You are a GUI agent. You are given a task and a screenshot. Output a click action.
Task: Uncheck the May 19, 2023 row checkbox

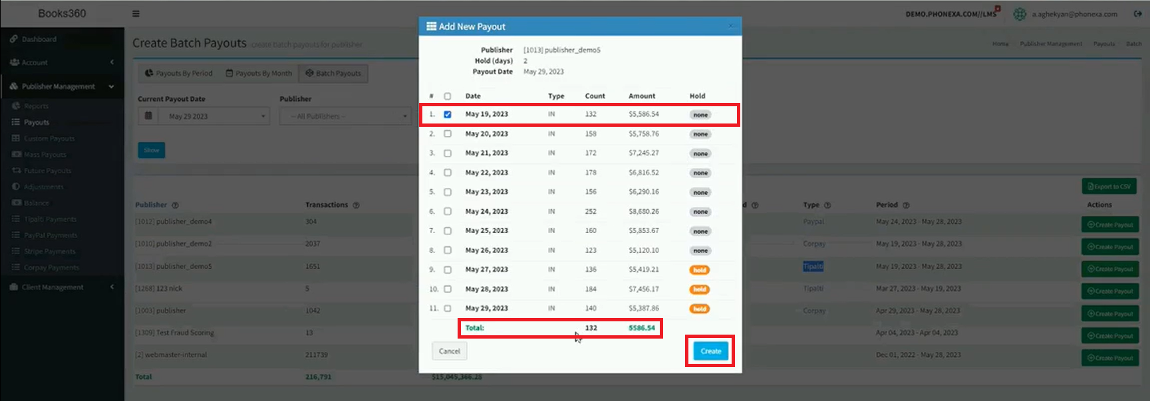tap(448, 114)
